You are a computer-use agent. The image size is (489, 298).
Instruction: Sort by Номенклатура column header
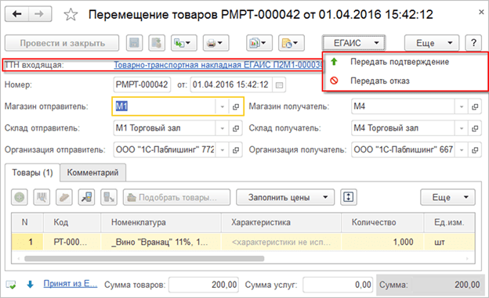click(x=161, y=222)
